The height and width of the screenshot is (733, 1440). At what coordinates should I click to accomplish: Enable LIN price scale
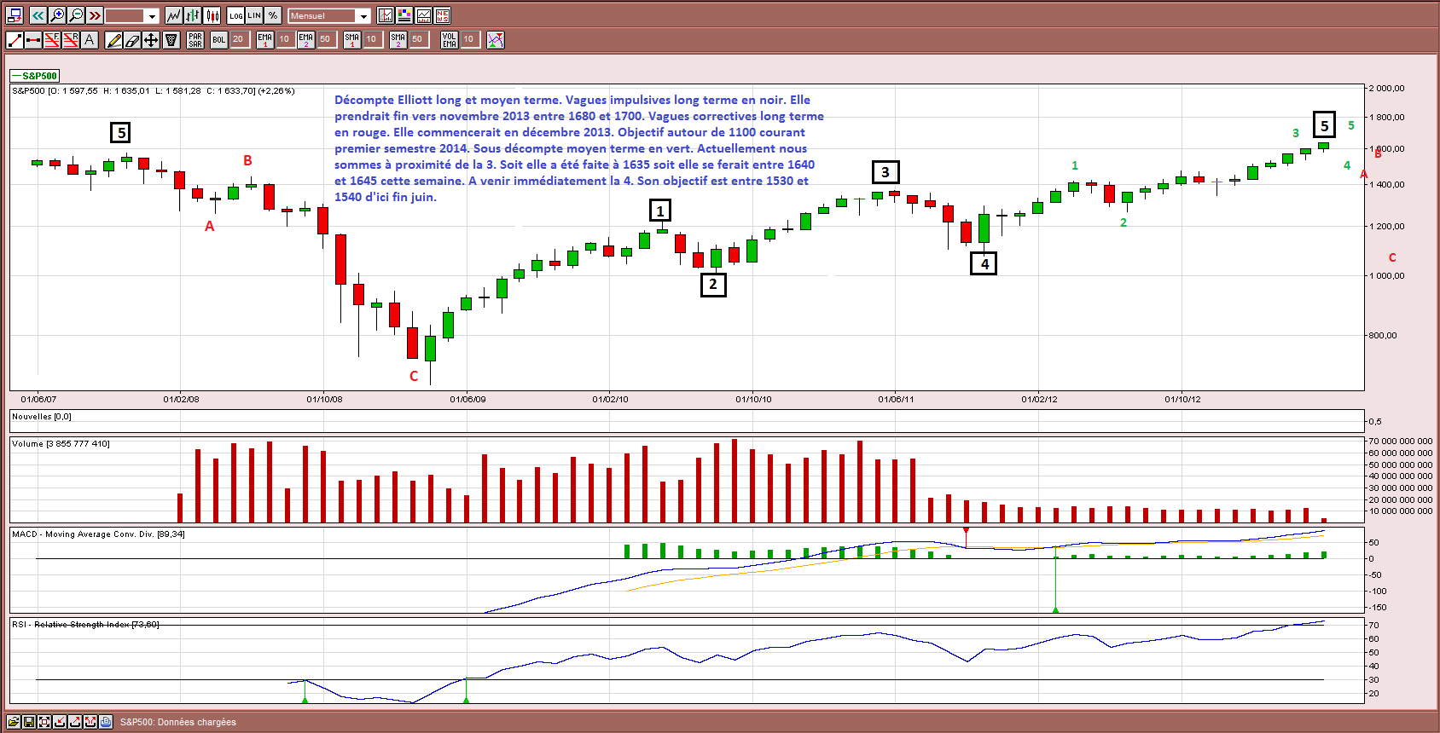click(254, 15)
